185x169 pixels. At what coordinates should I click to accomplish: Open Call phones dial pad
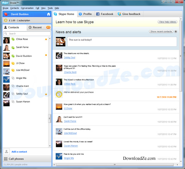(27, 159)
